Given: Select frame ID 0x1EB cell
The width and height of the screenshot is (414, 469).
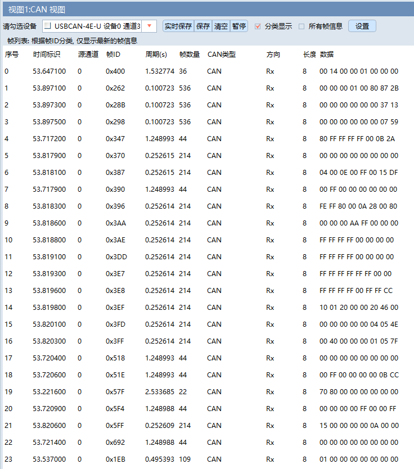Looking at the screenshot, I should 115,459.
